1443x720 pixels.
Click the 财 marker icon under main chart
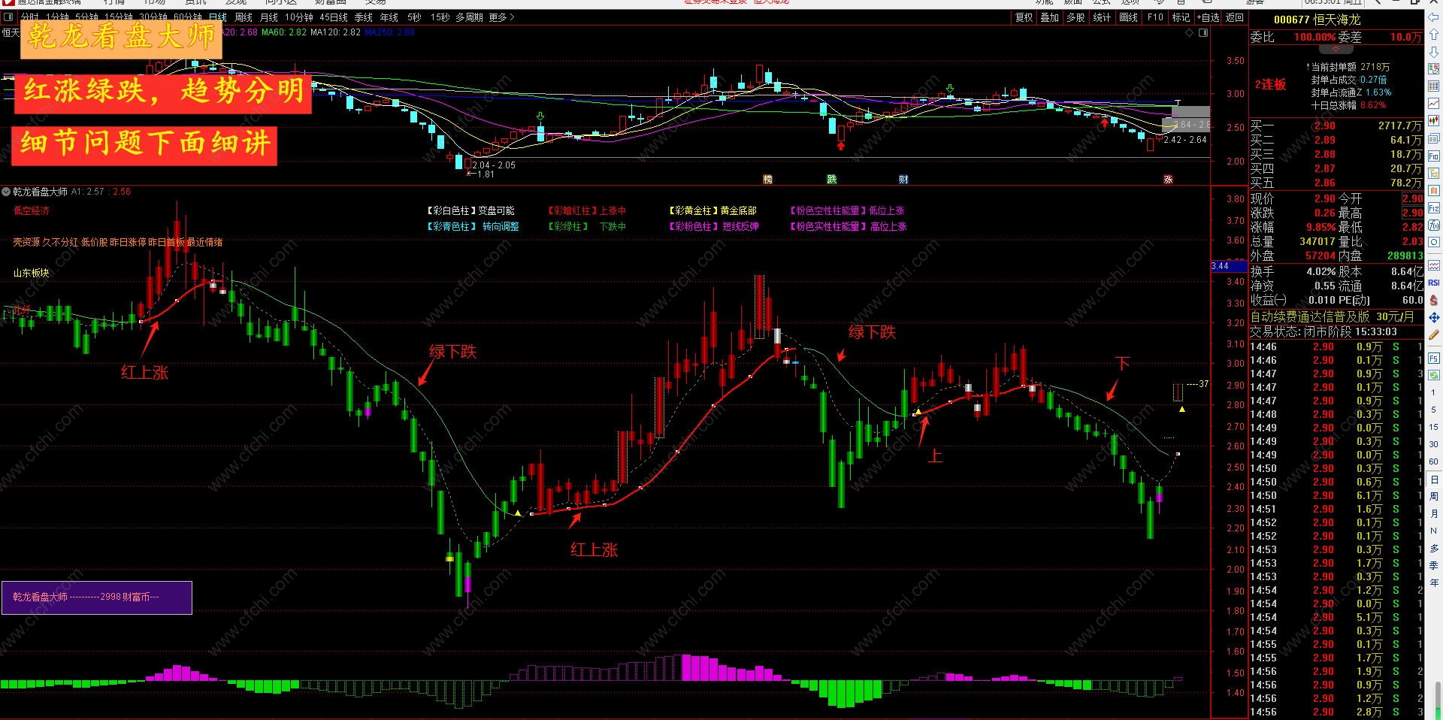[903, 179]
